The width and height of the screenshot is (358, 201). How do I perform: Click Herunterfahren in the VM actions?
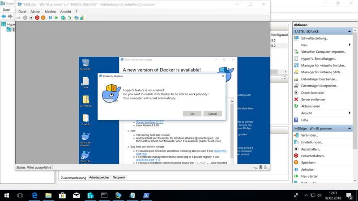click(x=313, y=156)
